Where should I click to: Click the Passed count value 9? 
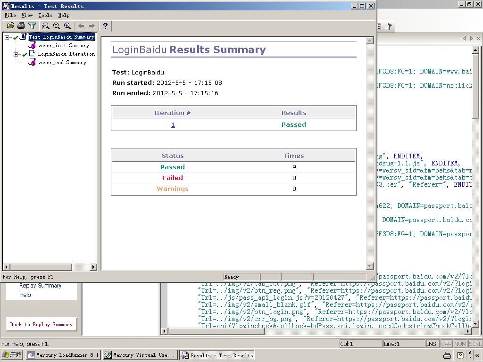[x=294, y=167]
